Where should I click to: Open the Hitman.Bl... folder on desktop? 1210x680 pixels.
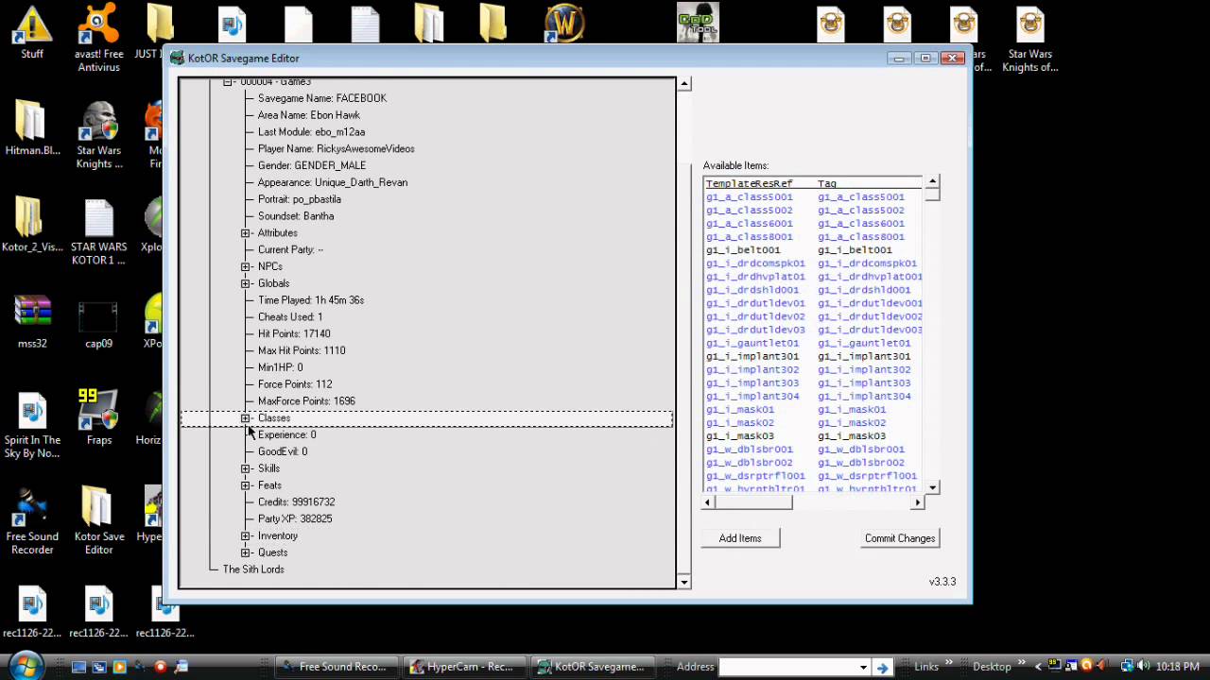pyautogui.click(x=32, y=128)
